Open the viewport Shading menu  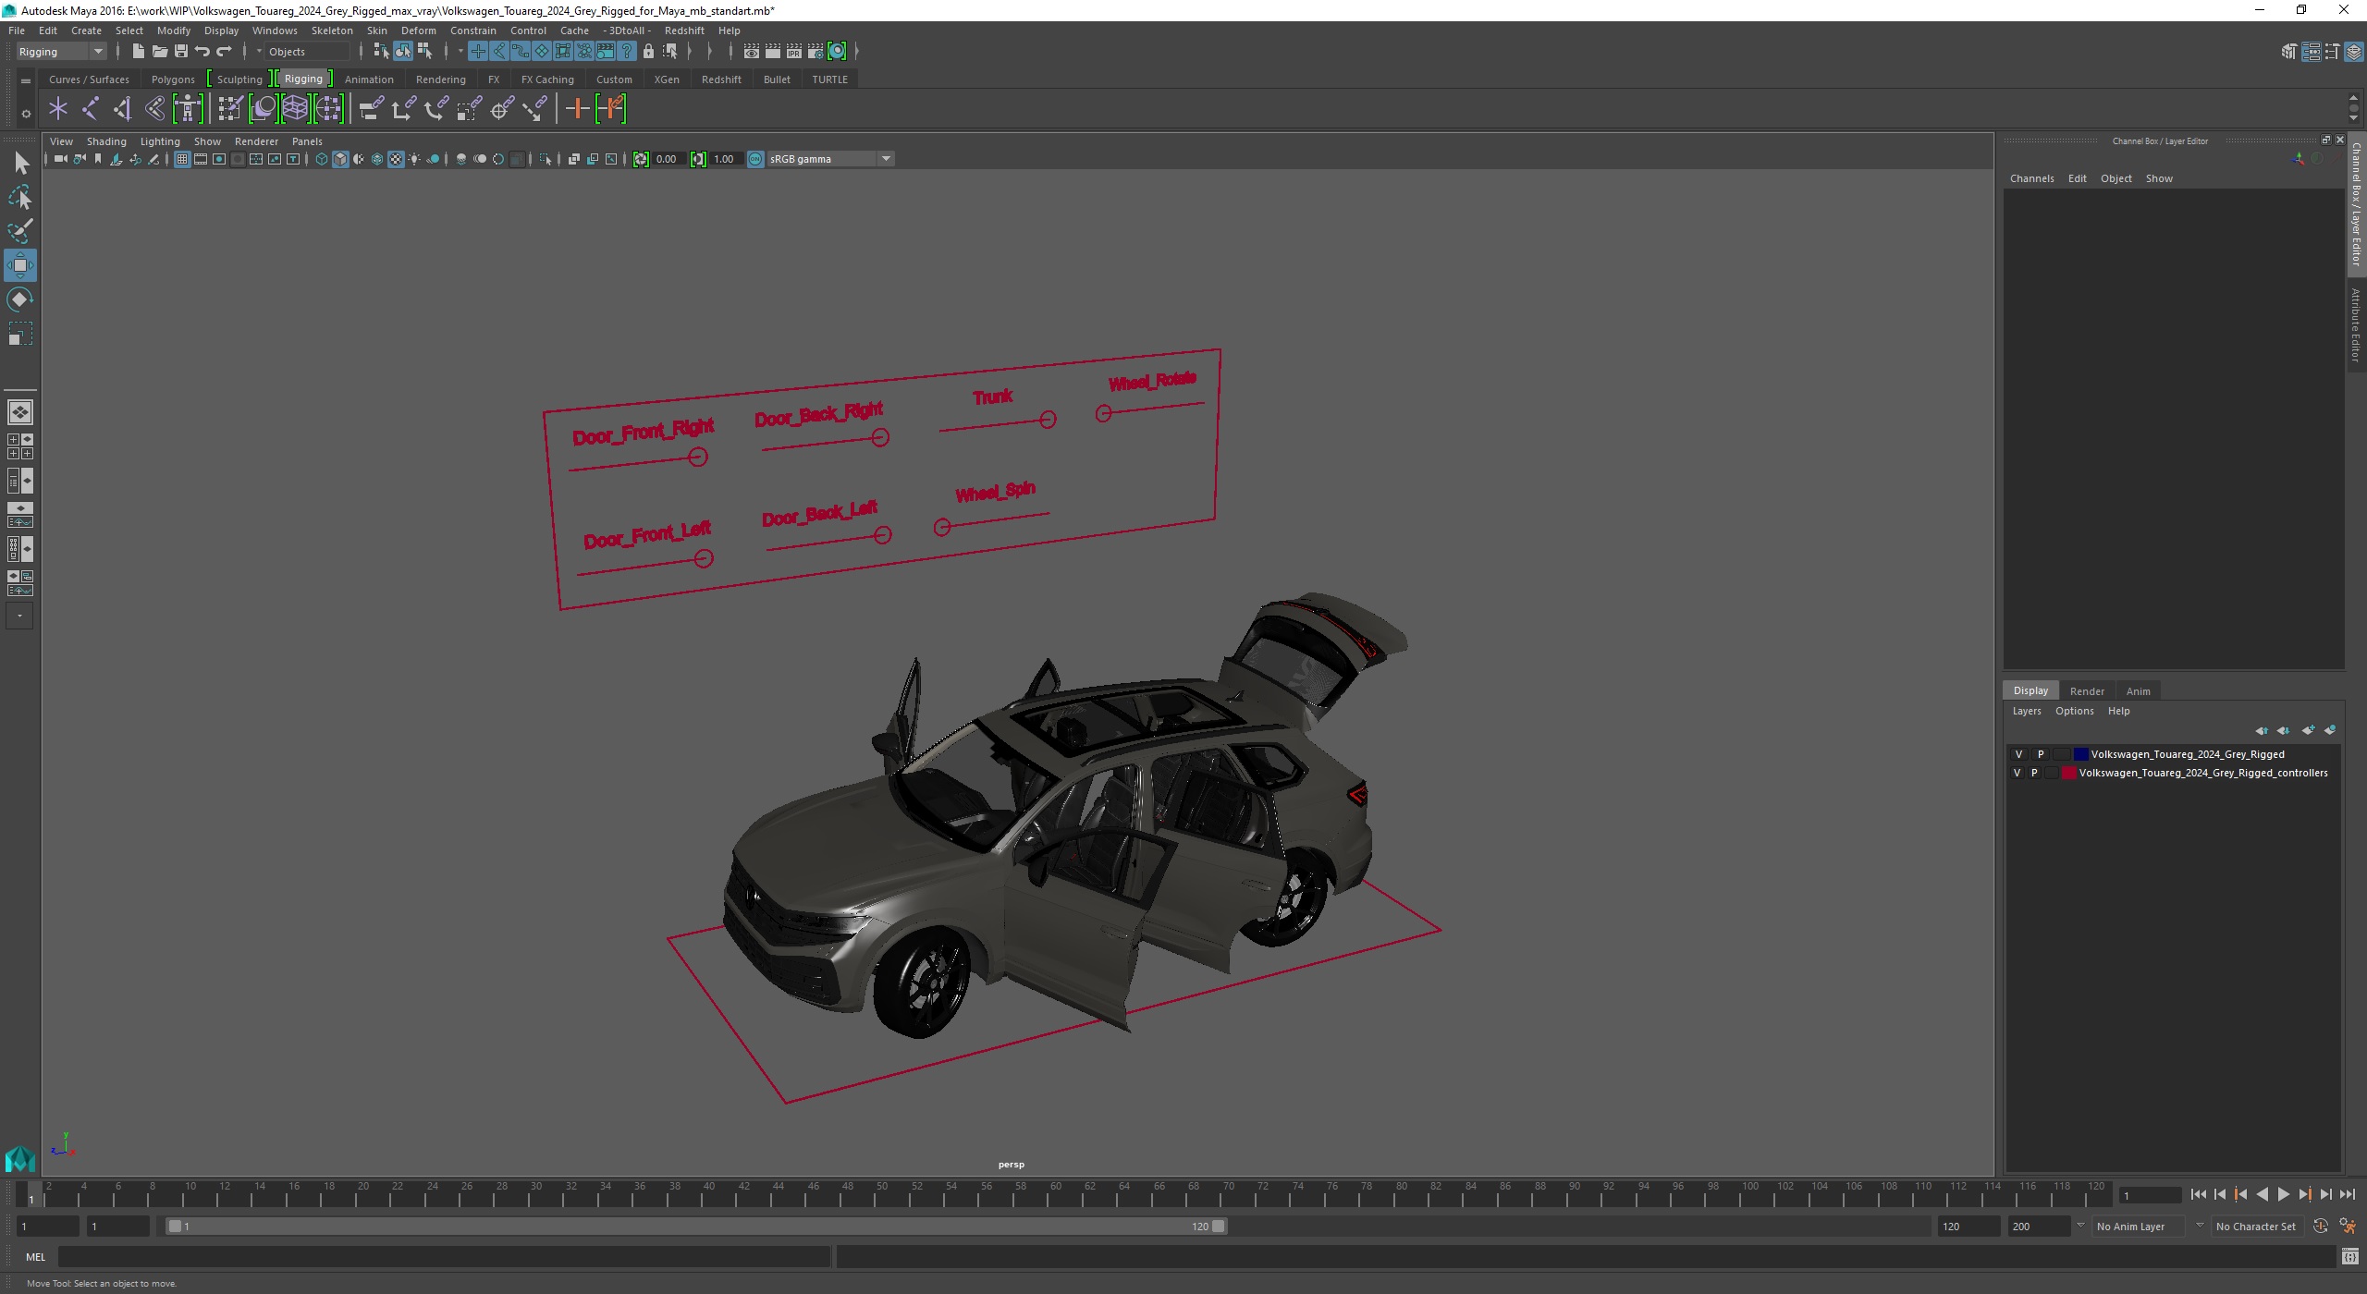pyautogui.click(x=106, y=141)
